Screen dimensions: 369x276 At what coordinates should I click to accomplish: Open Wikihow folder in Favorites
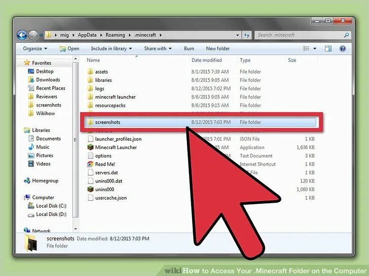46,113
